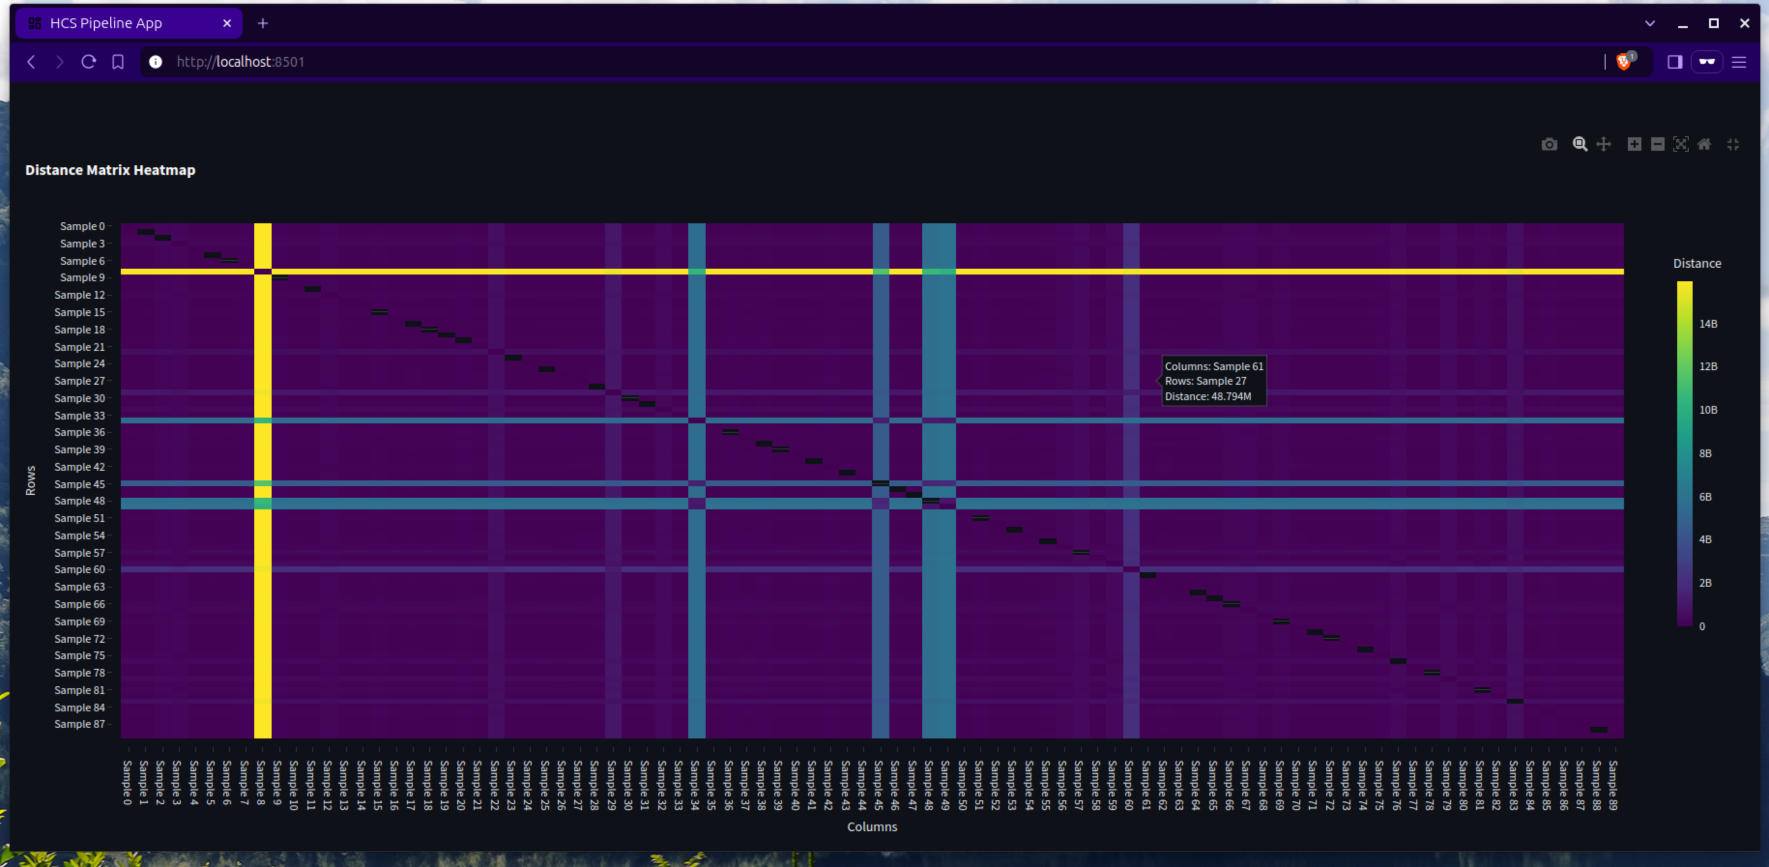Toggle the browser sidebar panel

1674,62
